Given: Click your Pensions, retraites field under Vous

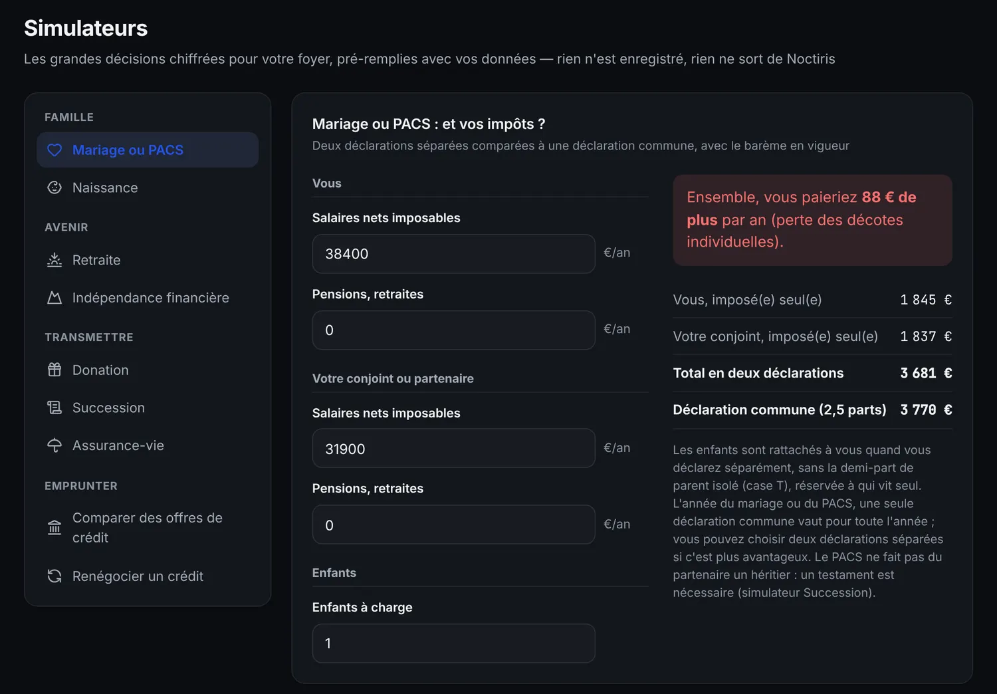Looking at the screenshot, I should (454, 330).
